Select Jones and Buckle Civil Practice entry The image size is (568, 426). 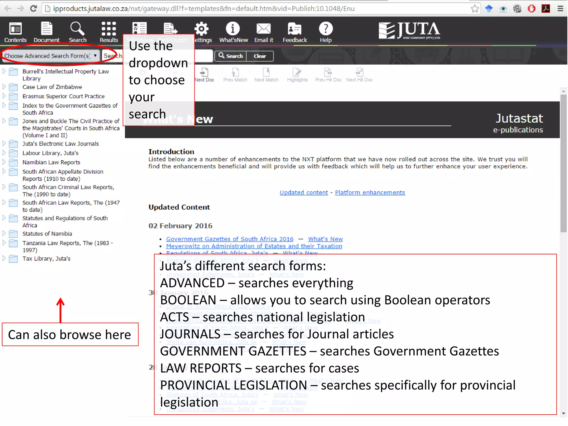click(x=71, y=128)
